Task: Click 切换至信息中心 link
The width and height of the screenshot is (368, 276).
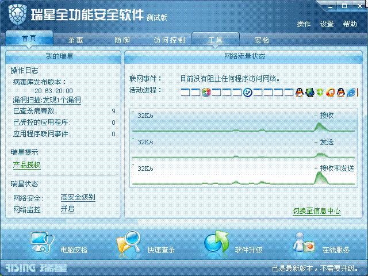Action: (317, 211)
